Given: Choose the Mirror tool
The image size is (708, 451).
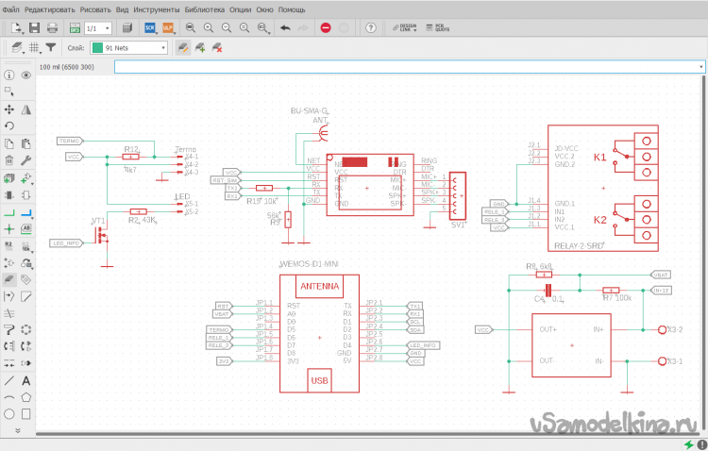Looking at the screenshot, I should tap(26, 109).
